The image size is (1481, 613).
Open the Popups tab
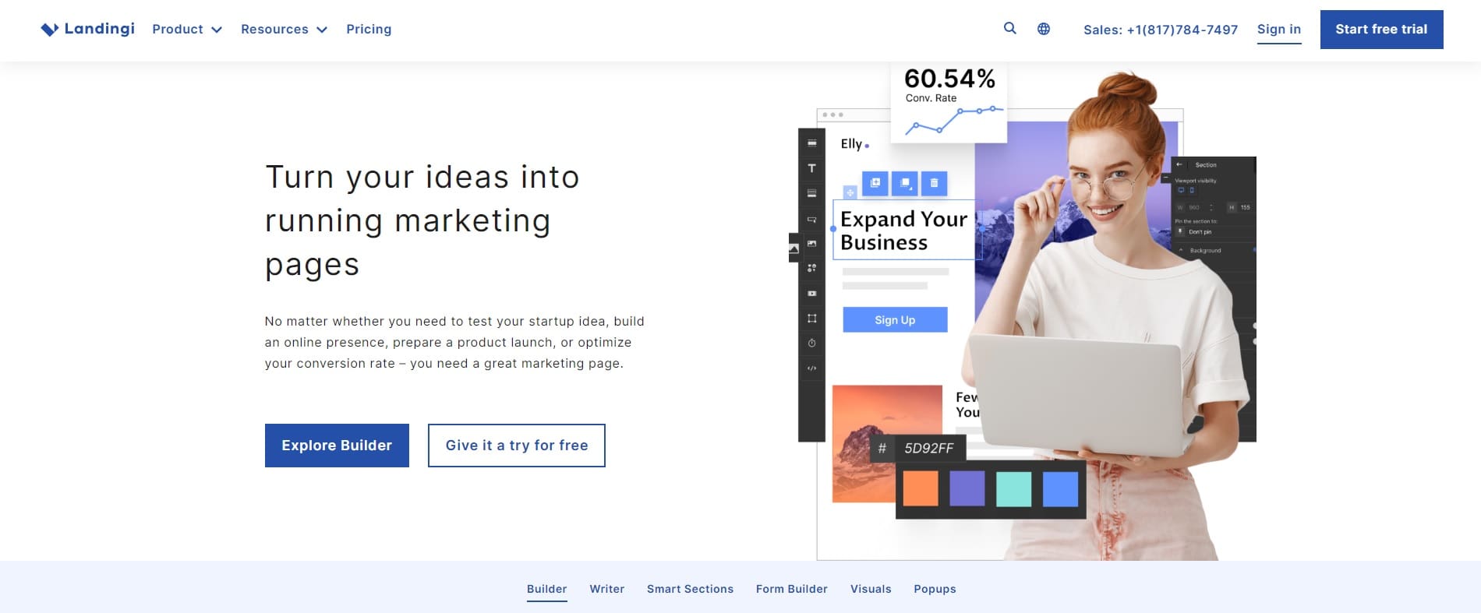[x=935, y=589]
